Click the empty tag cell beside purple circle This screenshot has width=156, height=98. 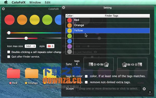[112, 46]
